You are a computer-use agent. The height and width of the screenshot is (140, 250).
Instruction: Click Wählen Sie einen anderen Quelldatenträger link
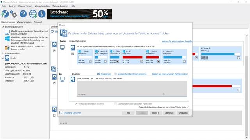[x=177, y=41]
